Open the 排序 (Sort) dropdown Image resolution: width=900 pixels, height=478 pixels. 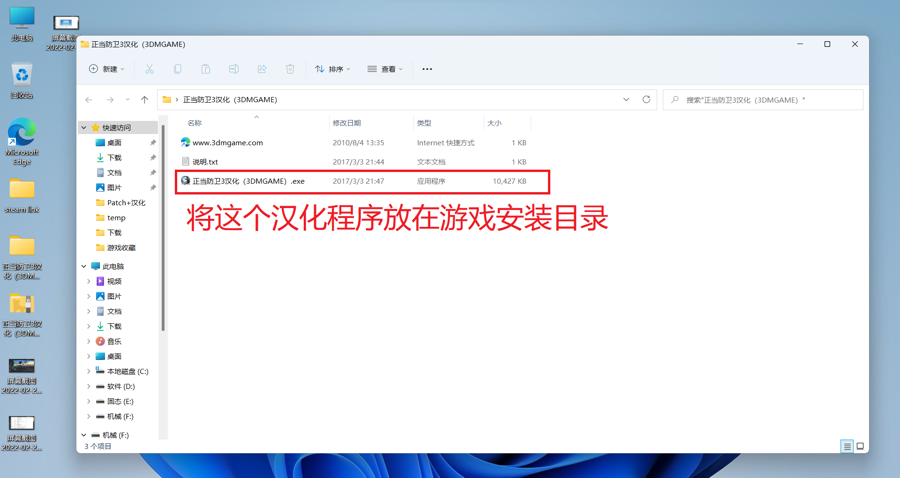point(333,69)
